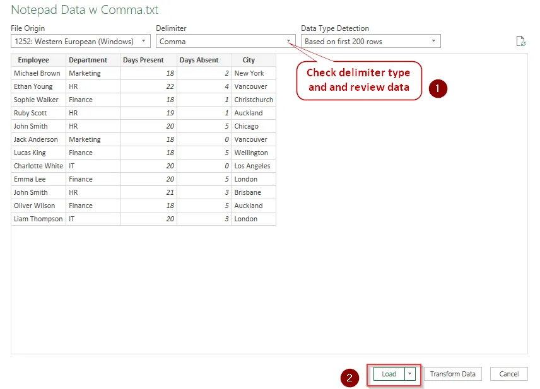Image resolution: width=540 pixels, height=389 pixels.
Task: Click Marketing department cell for Jack Anderson
Action: pos(93,139)
